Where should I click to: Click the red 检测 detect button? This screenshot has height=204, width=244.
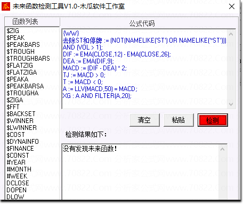point(213,120)
